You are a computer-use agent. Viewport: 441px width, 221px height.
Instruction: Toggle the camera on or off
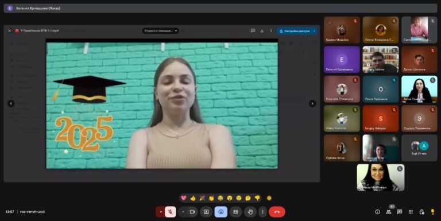(x=192, y=212)
